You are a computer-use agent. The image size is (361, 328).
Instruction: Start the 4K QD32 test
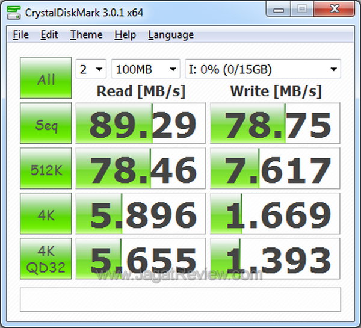(x=46, y=260)
